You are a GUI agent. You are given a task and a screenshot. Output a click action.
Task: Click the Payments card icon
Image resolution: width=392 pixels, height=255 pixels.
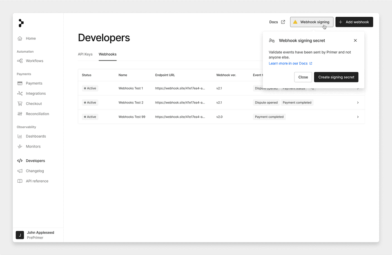(20, 83)
